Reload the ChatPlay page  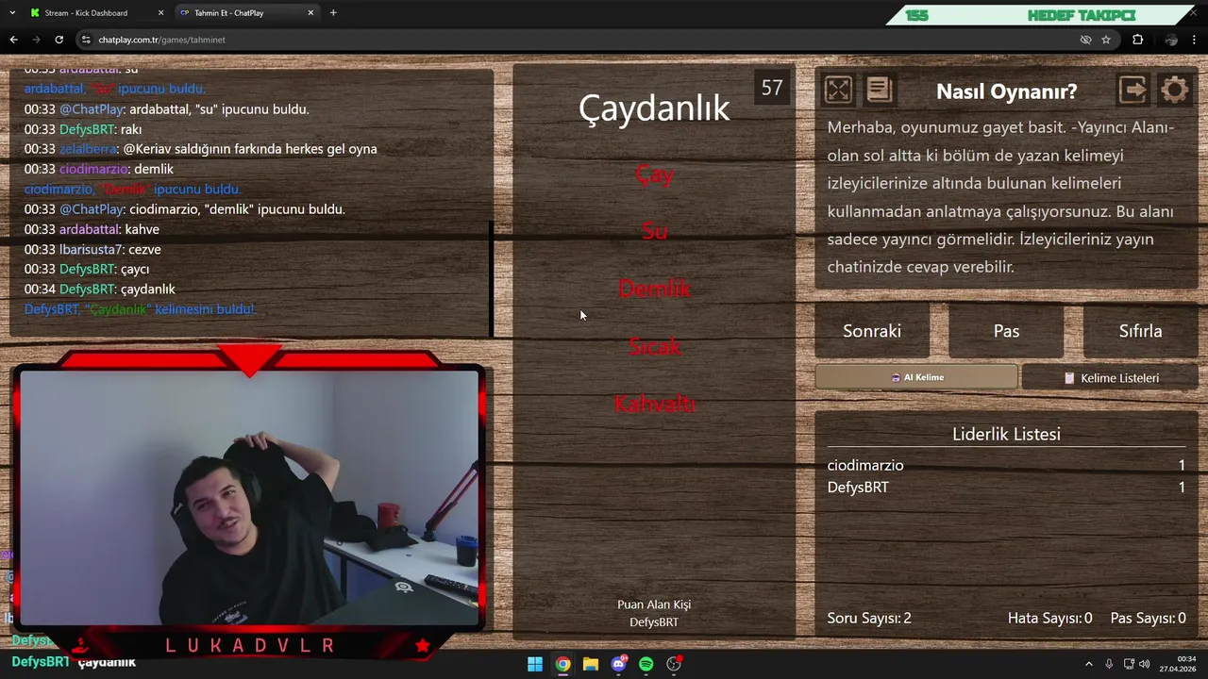[x=59, y=40]
